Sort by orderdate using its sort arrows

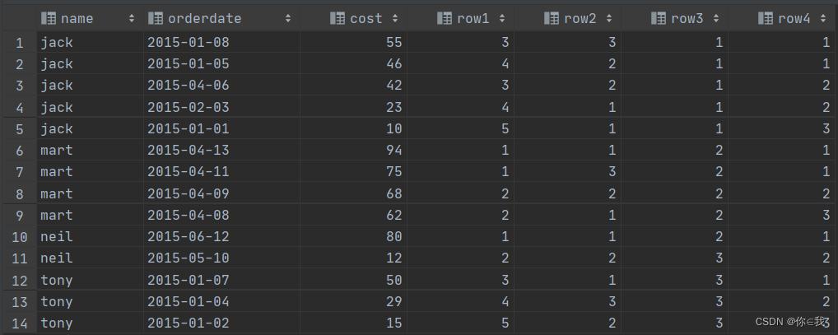(288, 18)
